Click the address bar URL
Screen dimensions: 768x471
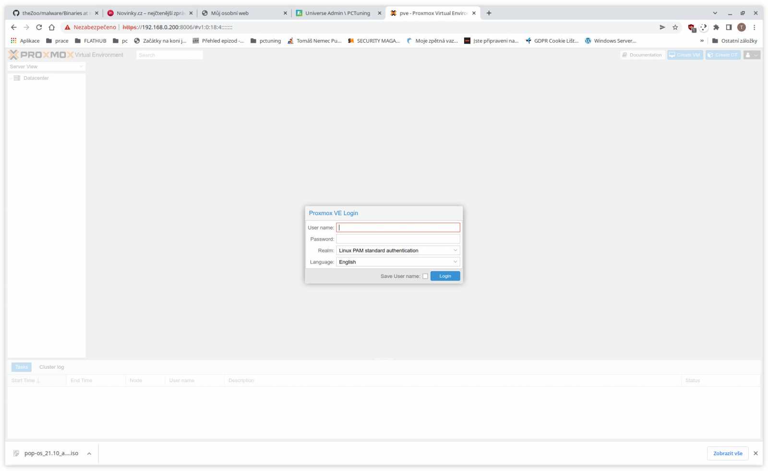click(178, 27)
